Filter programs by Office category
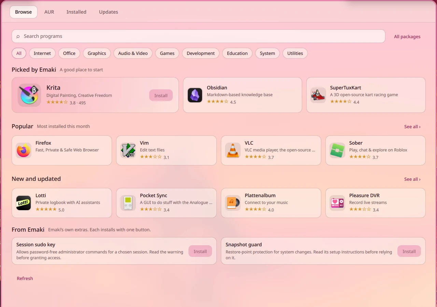 pos(69,53)
